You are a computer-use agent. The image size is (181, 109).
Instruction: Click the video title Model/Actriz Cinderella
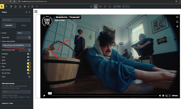pos(68,17)
